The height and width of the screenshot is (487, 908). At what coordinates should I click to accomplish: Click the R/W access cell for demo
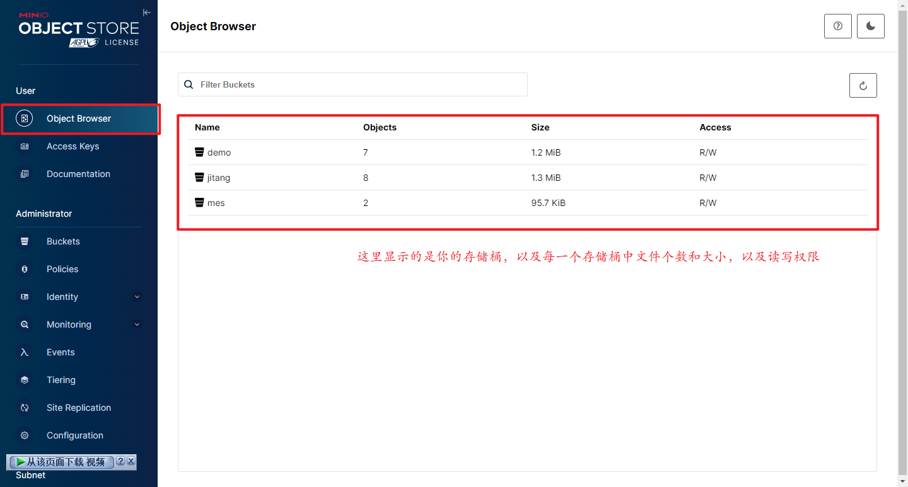[708, 152]
